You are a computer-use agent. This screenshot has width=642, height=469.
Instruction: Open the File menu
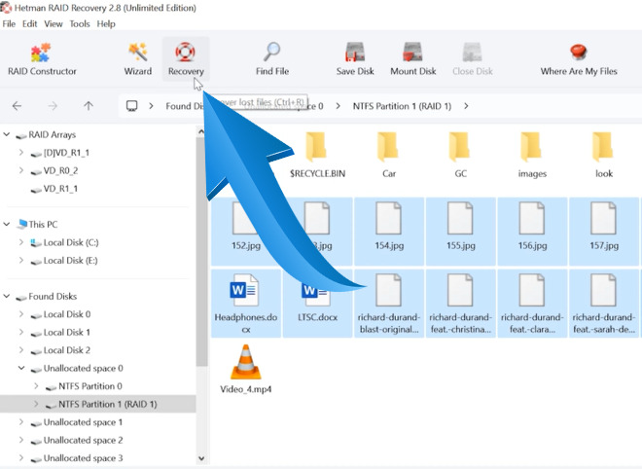pyautogui.click(x=9, y=23)
